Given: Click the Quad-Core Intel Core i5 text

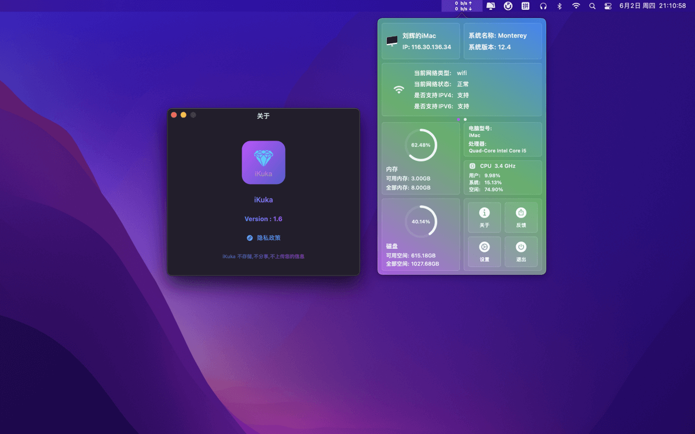Looking at the screenshot, I should 498,151.
